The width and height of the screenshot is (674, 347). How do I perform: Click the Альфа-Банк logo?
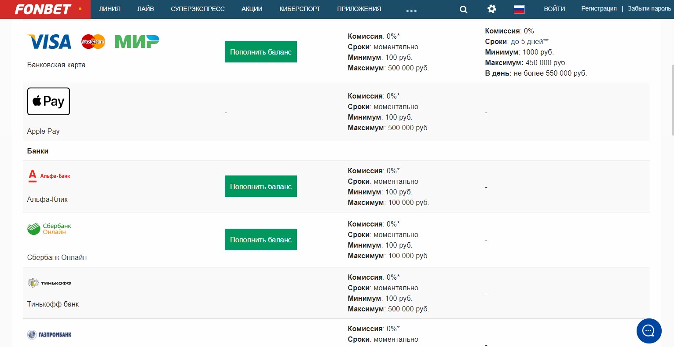49,176
